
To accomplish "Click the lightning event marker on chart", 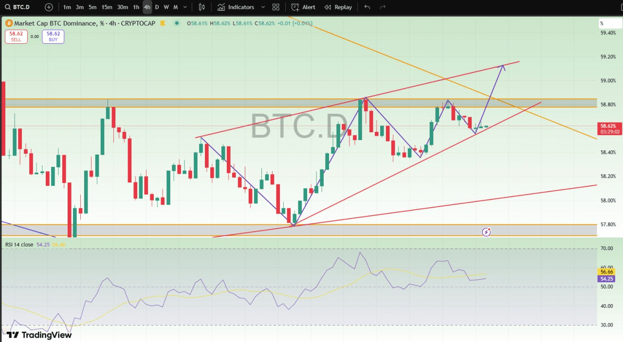I will point(486,232).
